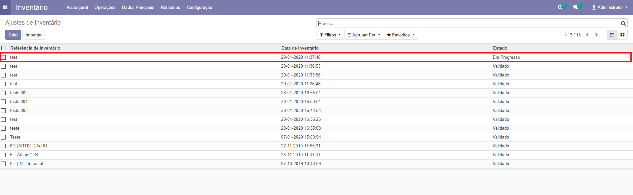Tick the FT: Artigo CTB checkbox
The height and width of the screenshot is (195, 633).
coord(4,155)
